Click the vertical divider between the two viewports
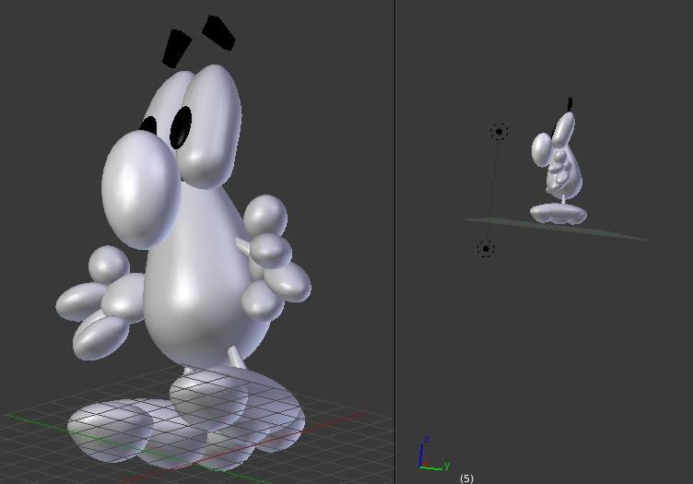 pyautogui.click(x=395, y=242)
